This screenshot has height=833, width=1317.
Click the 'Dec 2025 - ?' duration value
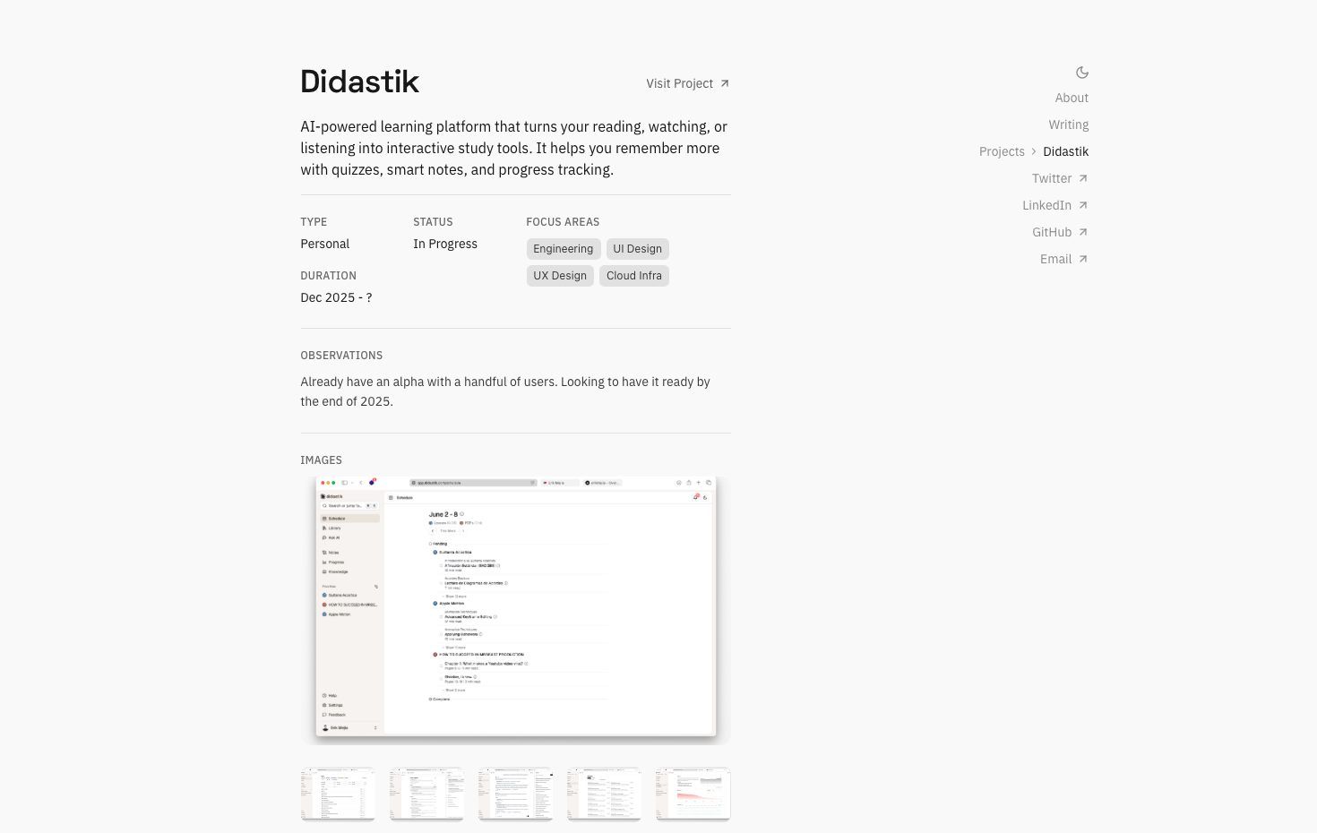pyautogui.click(x=336, y=297)
